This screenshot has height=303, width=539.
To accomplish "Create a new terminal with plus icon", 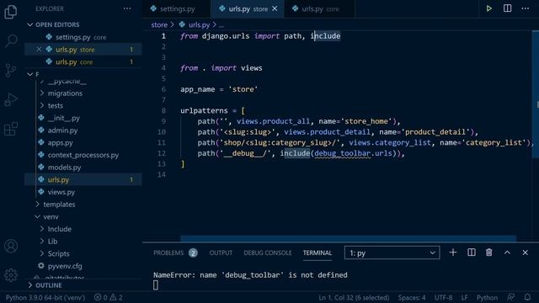I will pyautogui.click(x=453, y=252).
